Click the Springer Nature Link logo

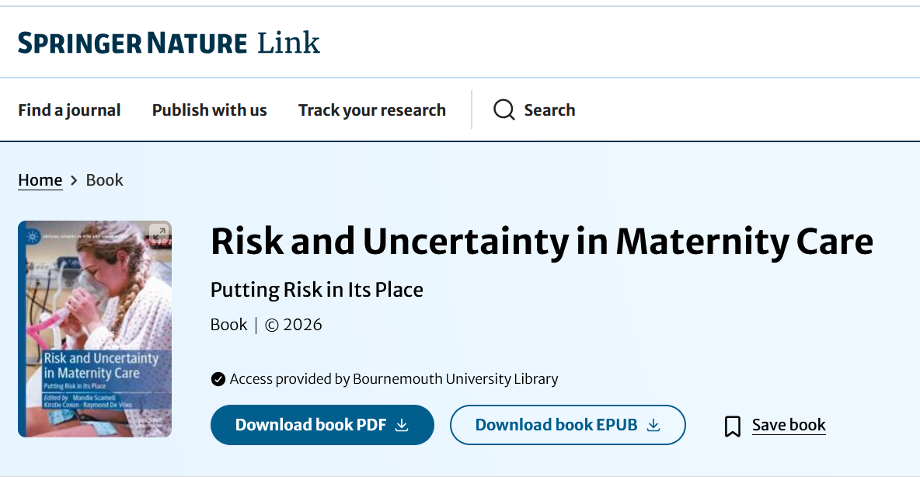(x=169, y=43)
